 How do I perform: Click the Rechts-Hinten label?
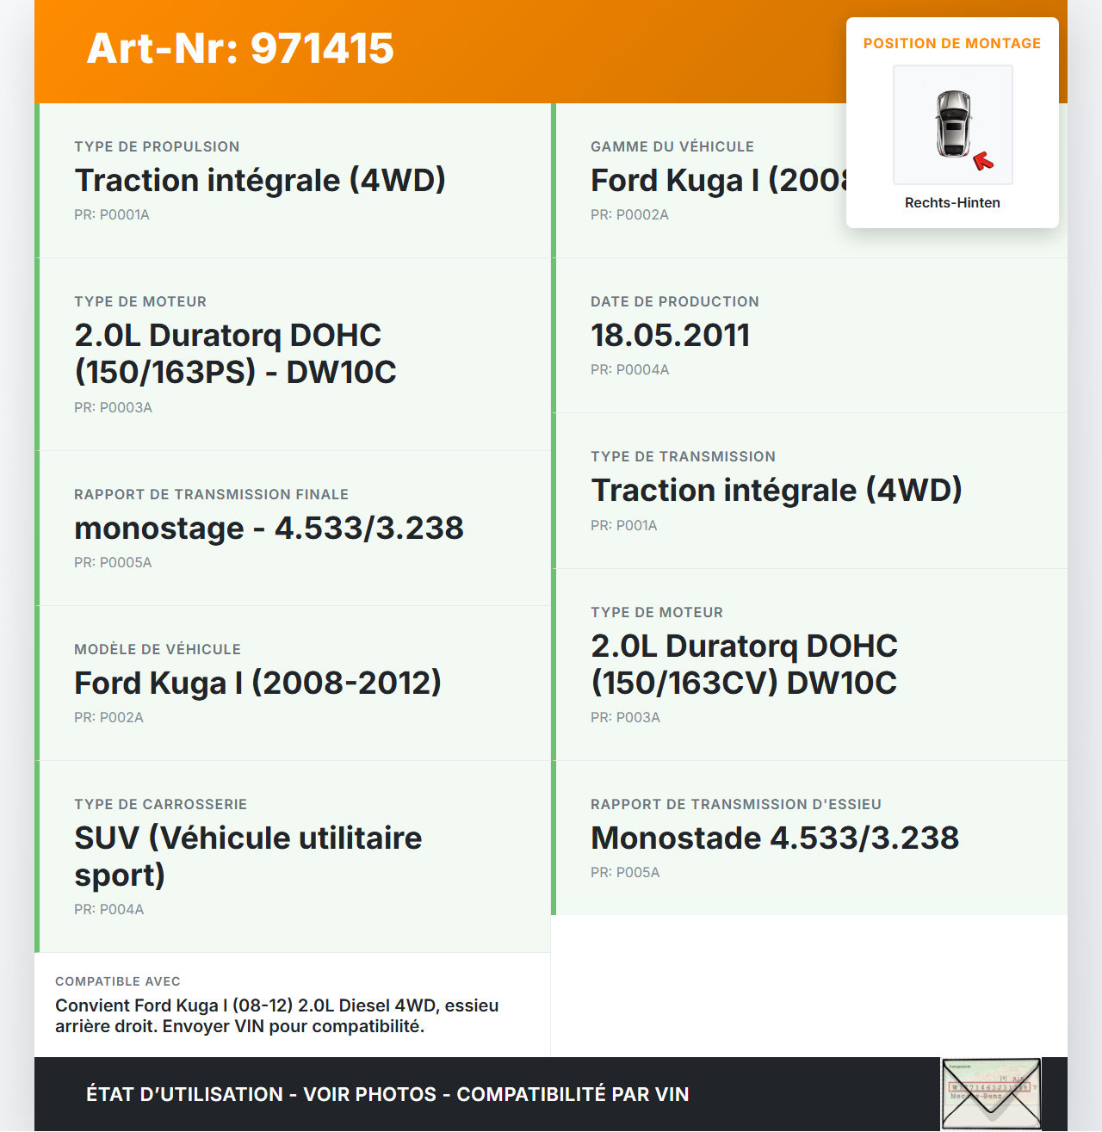(952, 203)
